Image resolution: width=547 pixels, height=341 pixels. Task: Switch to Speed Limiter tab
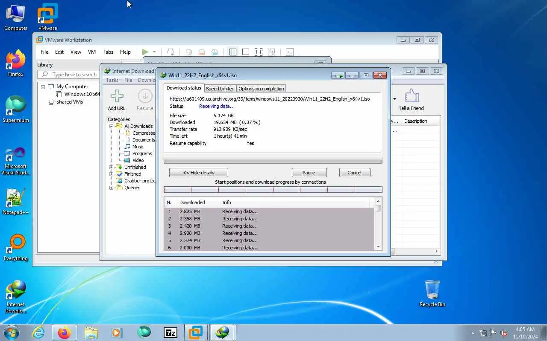click(220, 89)
